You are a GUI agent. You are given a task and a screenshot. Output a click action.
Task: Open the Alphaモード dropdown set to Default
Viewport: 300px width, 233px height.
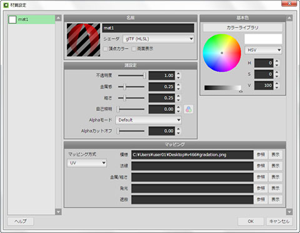coord(148,120)
